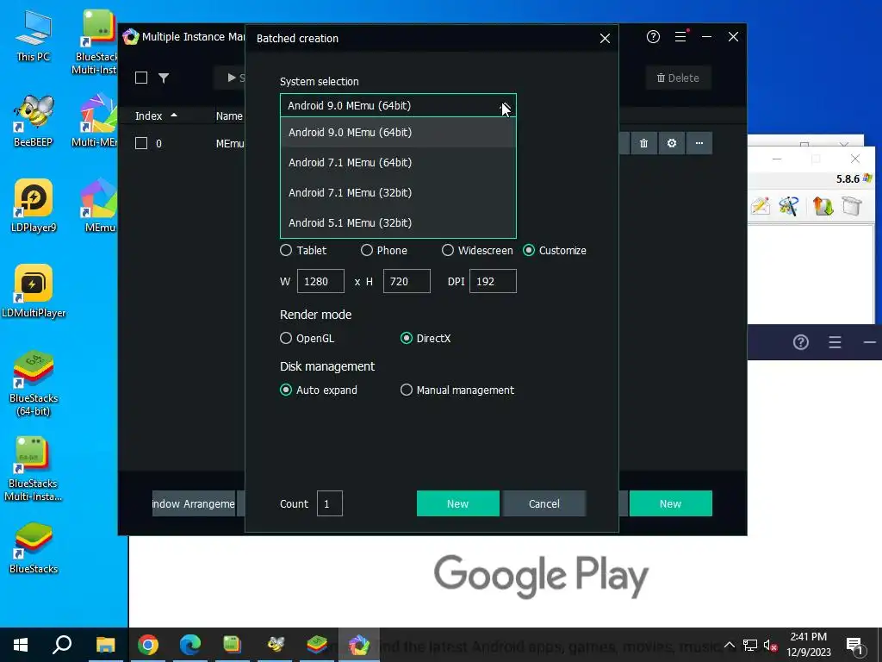
Task: Choose DirectX render mode
Action: coord(407,338)
